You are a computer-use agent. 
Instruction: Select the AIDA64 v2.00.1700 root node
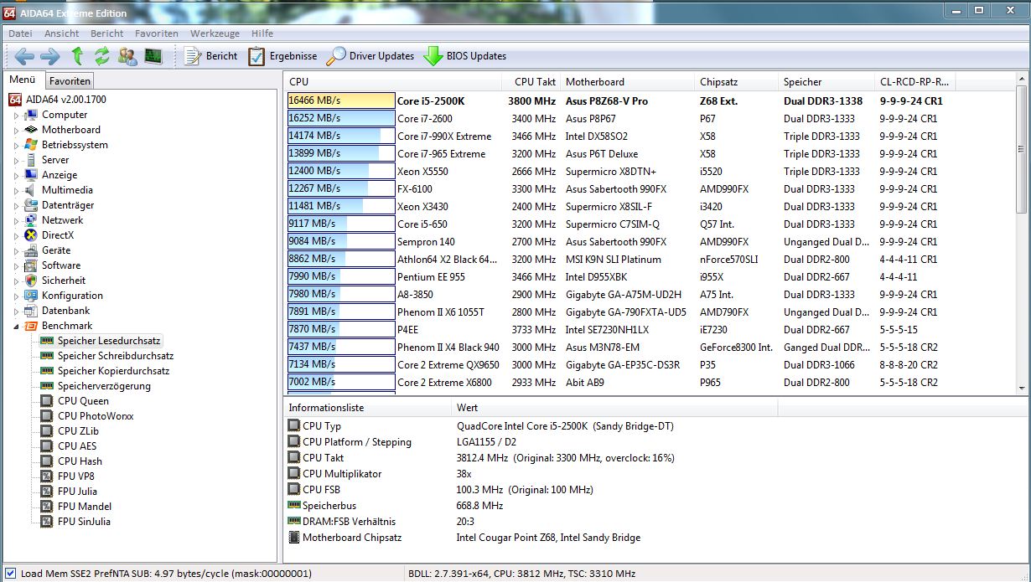[57, 99]
